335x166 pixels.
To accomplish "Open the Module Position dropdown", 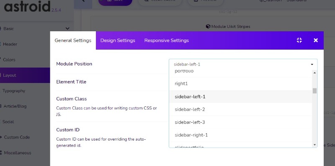I will coord(243,64).
